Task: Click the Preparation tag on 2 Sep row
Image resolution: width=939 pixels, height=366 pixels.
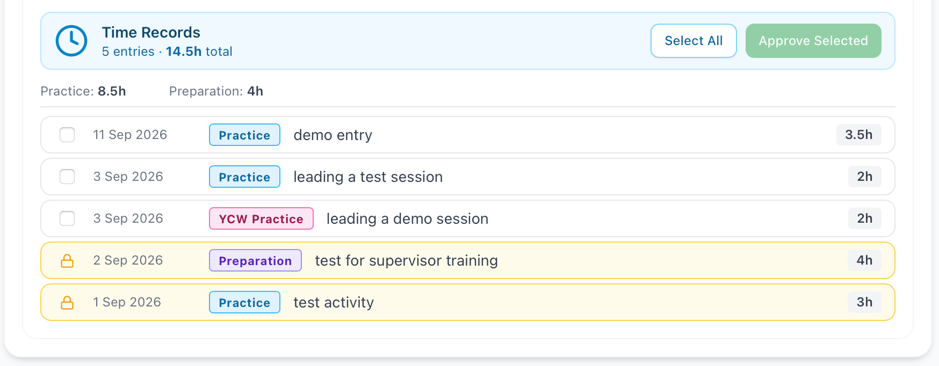Action: coord(255,260)
